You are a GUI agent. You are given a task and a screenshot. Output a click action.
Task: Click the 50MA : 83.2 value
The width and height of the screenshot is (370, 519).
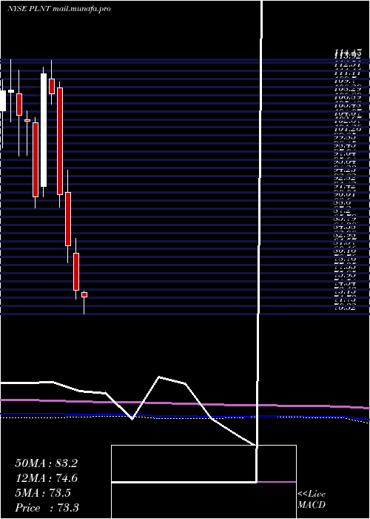46,463
